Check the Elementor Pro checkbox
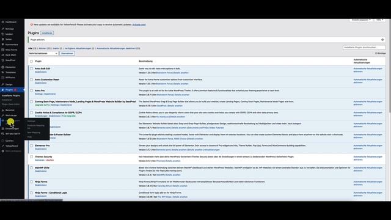Image resolution: width=391 pixels, height=220 pixels. [31, 145]
